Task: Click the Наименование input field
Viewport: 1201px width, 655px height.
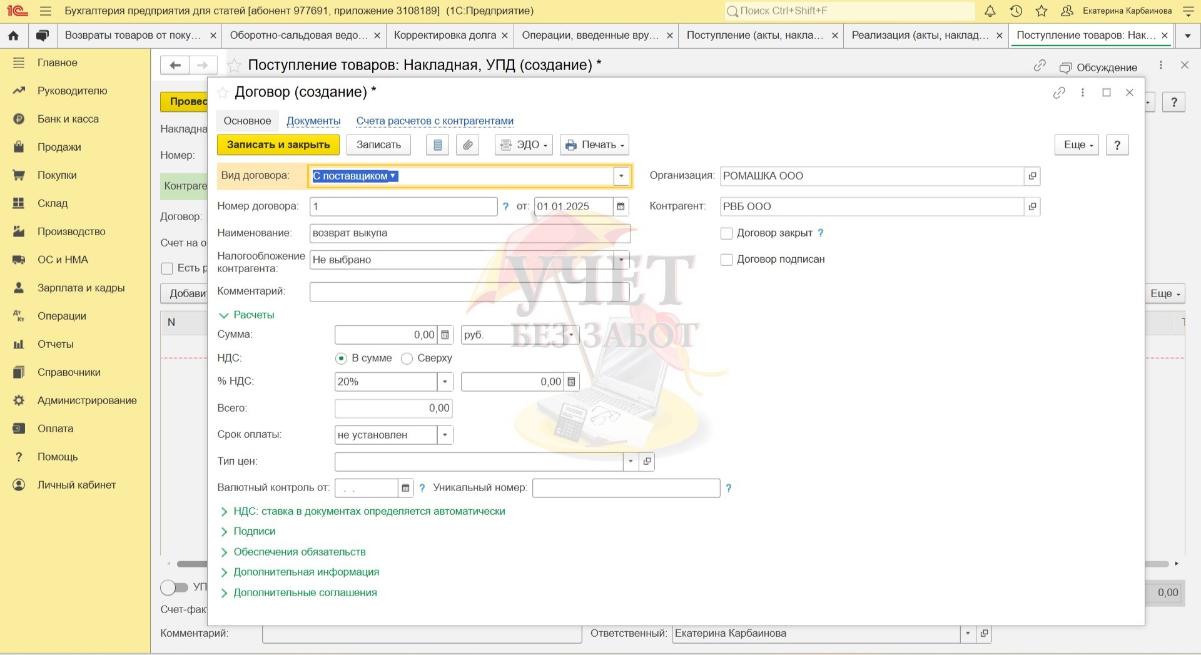Action: click(469, 233)
